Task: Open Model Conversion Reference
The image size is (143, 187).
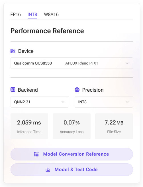Action: click(72, 154)
